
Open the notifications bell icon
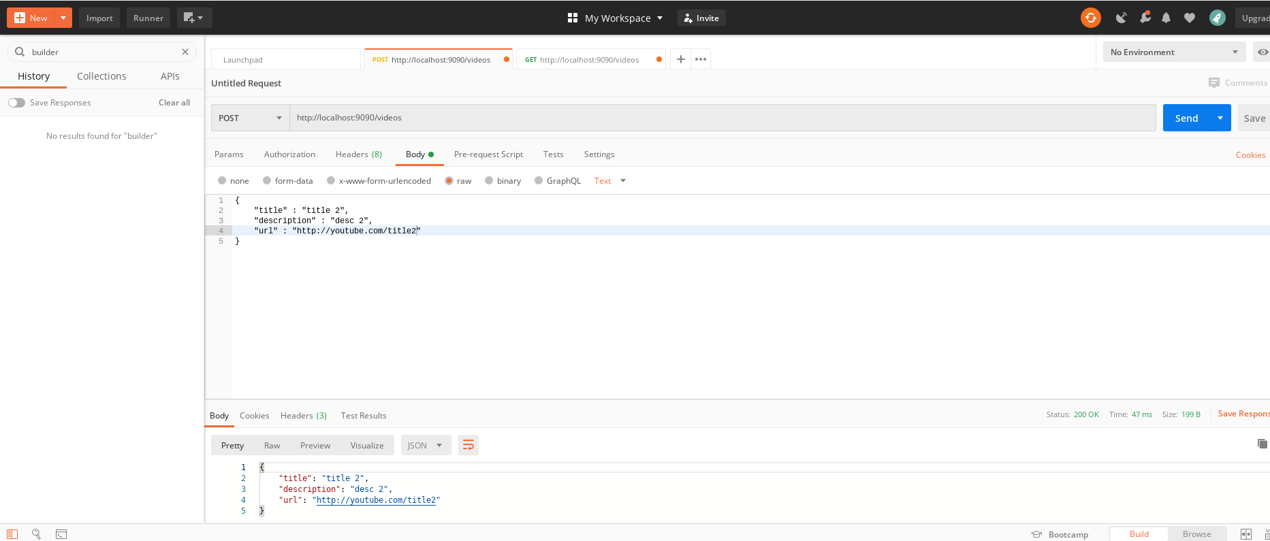1166,18
